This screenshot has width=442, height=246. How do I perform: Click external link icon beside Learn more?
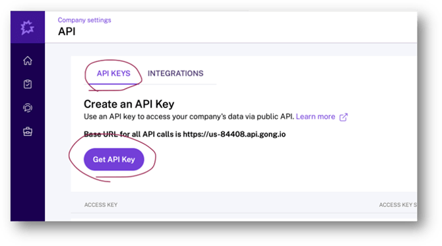343,117
